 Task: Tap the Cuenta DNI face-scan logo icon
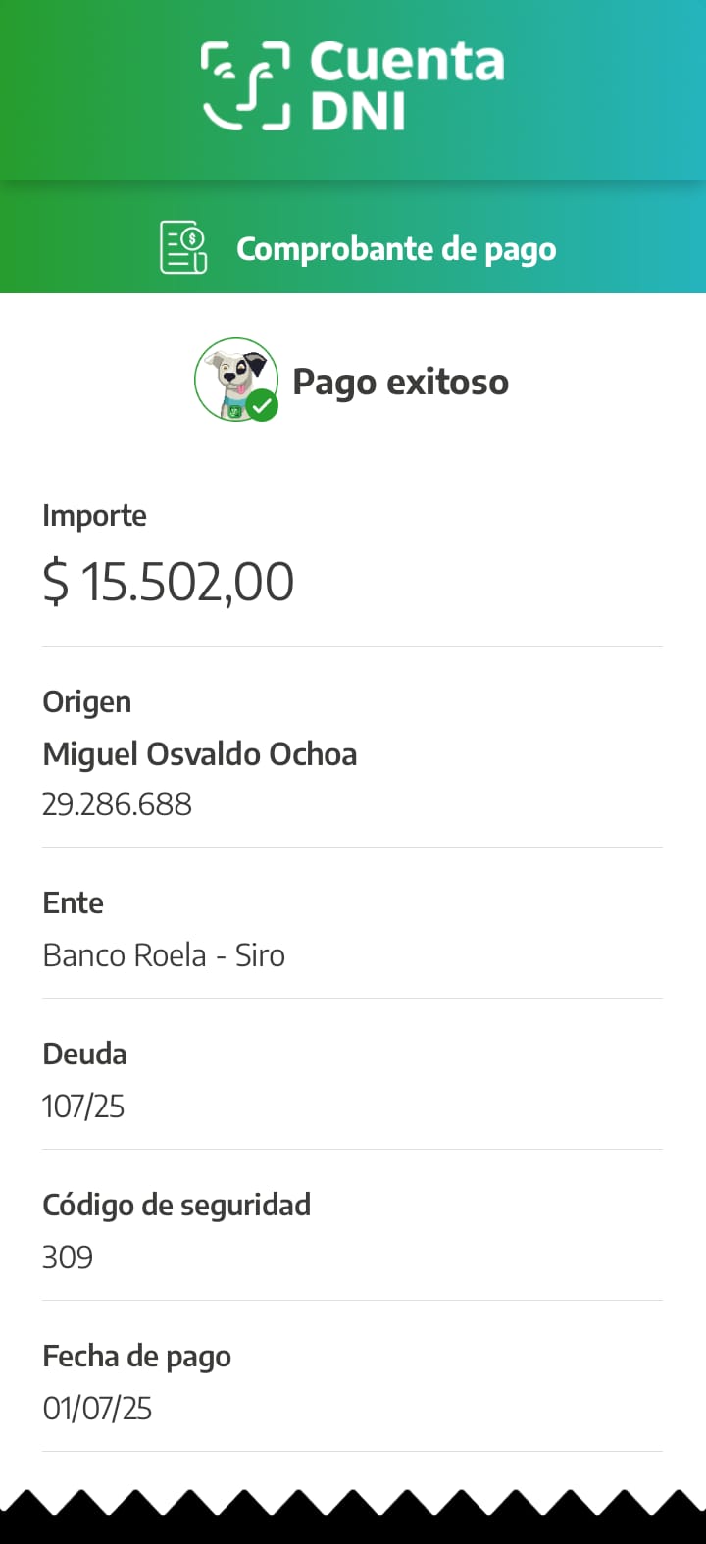click(245, 86)
